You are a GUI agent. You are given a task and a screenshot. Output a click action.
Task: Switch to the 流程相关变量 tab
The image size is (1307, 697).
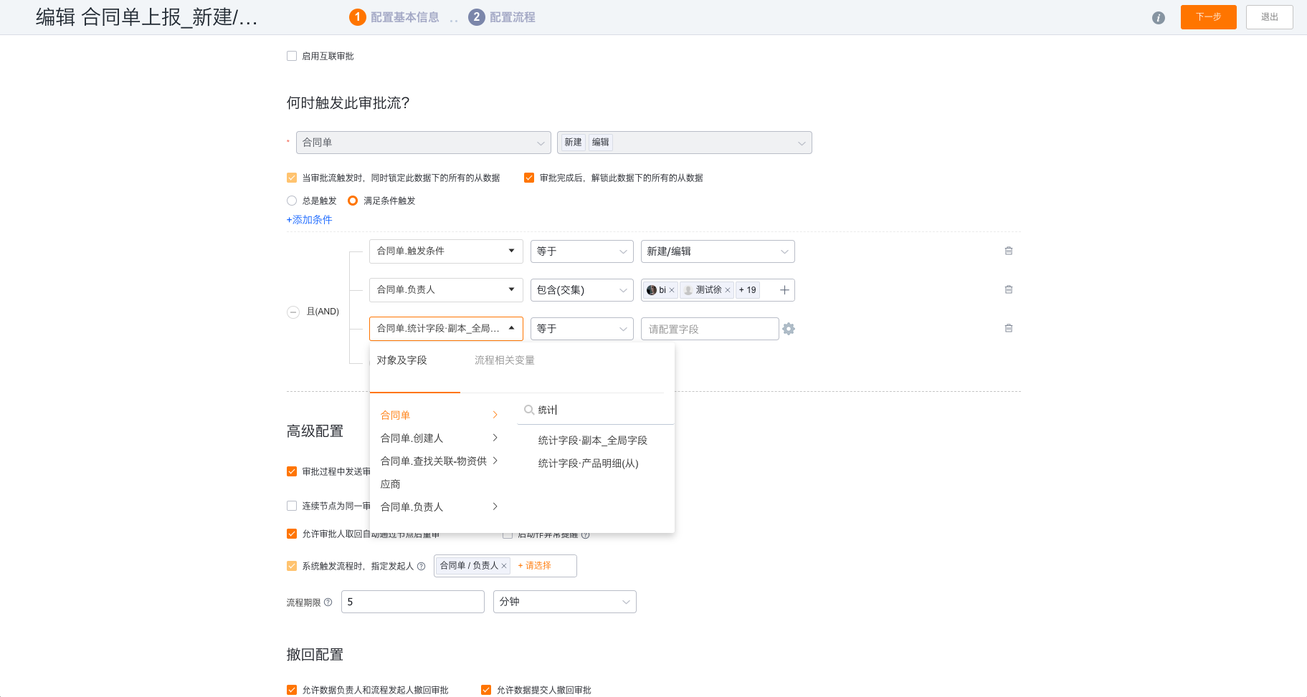[x=505, y=360]
